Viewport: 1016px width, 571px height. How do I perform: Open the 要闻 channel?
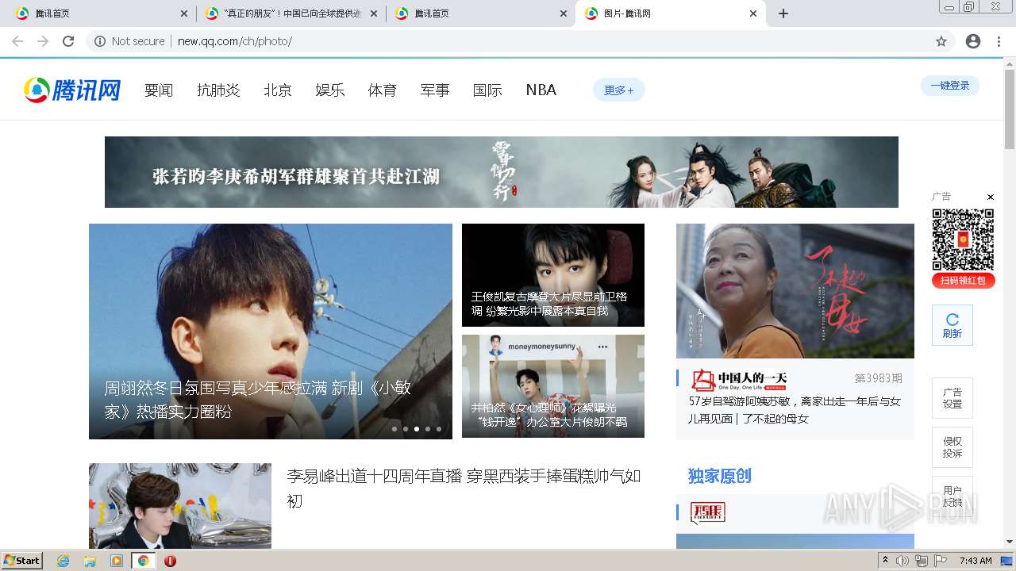click(x=159, y=90)
